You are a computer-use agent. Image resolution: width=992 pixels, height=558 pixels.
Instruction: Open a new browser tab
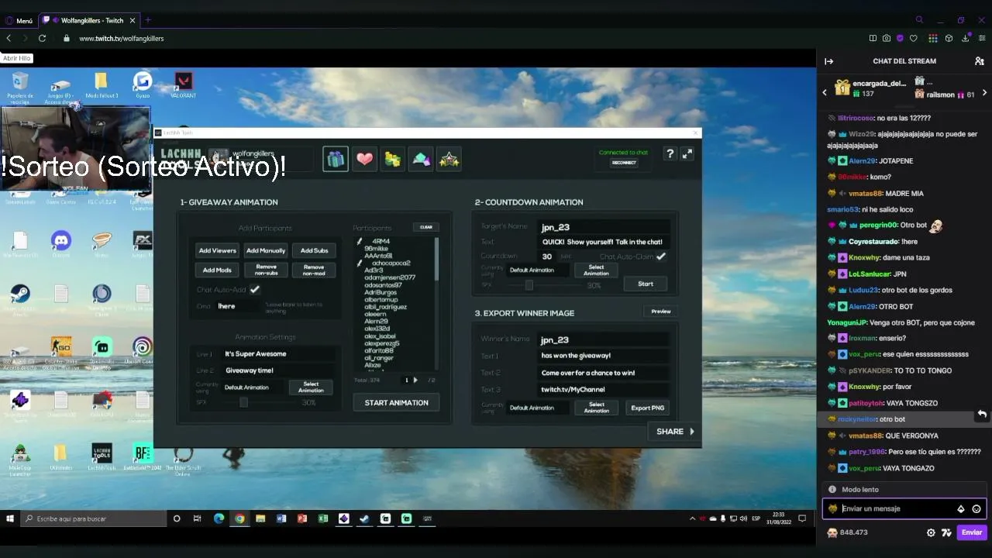tap(148, 20)
